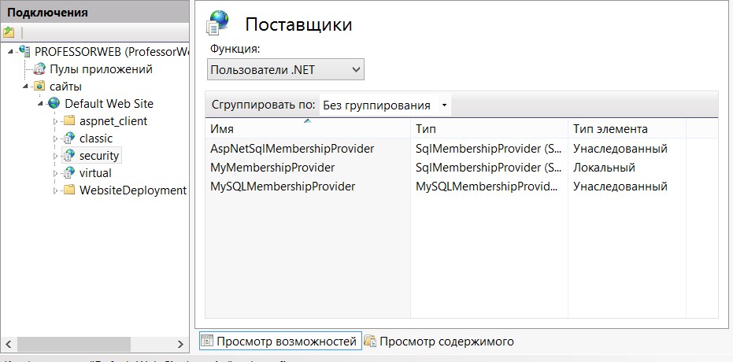Switch to Просмотр возможностей view

[x=280, y=342]
